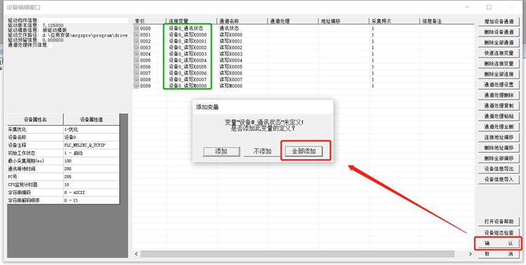The image size is (526, 265).
Task: Click 全部添加 in the 添加变量 dialog
Action: (x=303, y=151)
